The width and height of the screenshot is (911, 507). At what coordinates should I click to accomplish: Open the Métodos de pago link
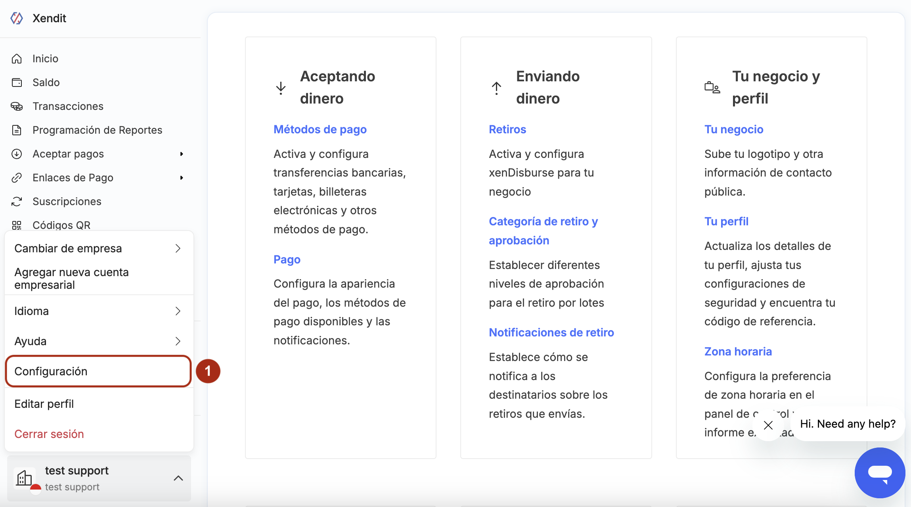click(320, 129)
